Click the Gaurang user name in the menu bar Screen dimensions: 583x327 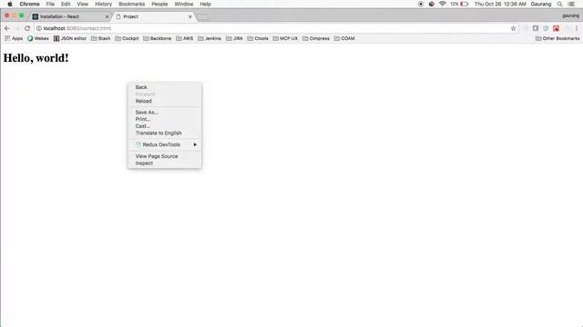540,4
